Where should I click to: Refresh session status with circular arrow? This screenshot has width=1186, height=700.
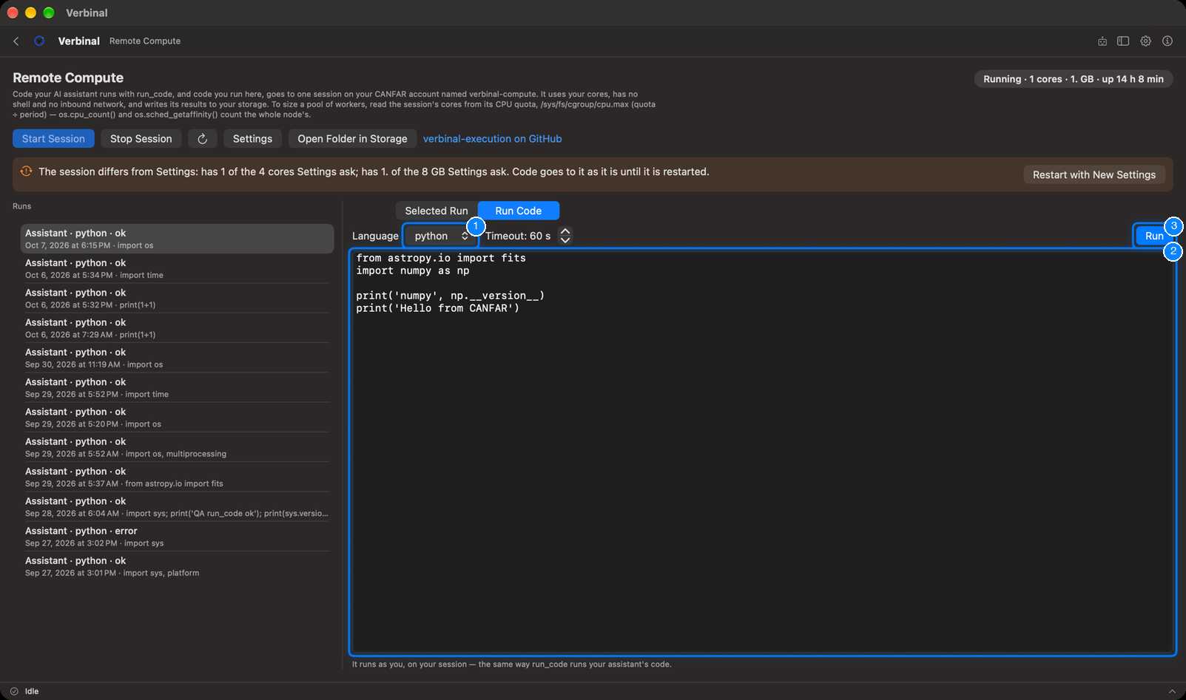tap(202, 139)
